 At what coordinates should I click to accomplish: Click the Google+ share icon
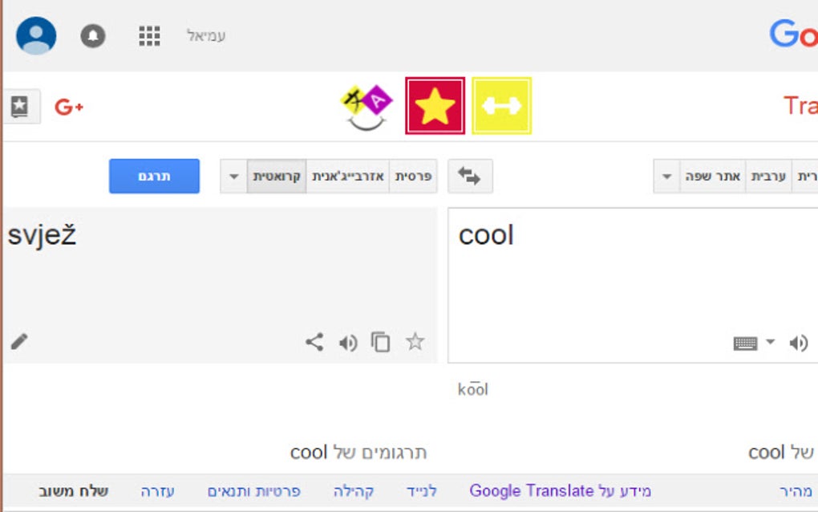[x=69, y=107]
